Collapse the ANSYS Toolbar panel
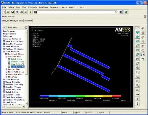The image size is (148, 115). point(145,17)
